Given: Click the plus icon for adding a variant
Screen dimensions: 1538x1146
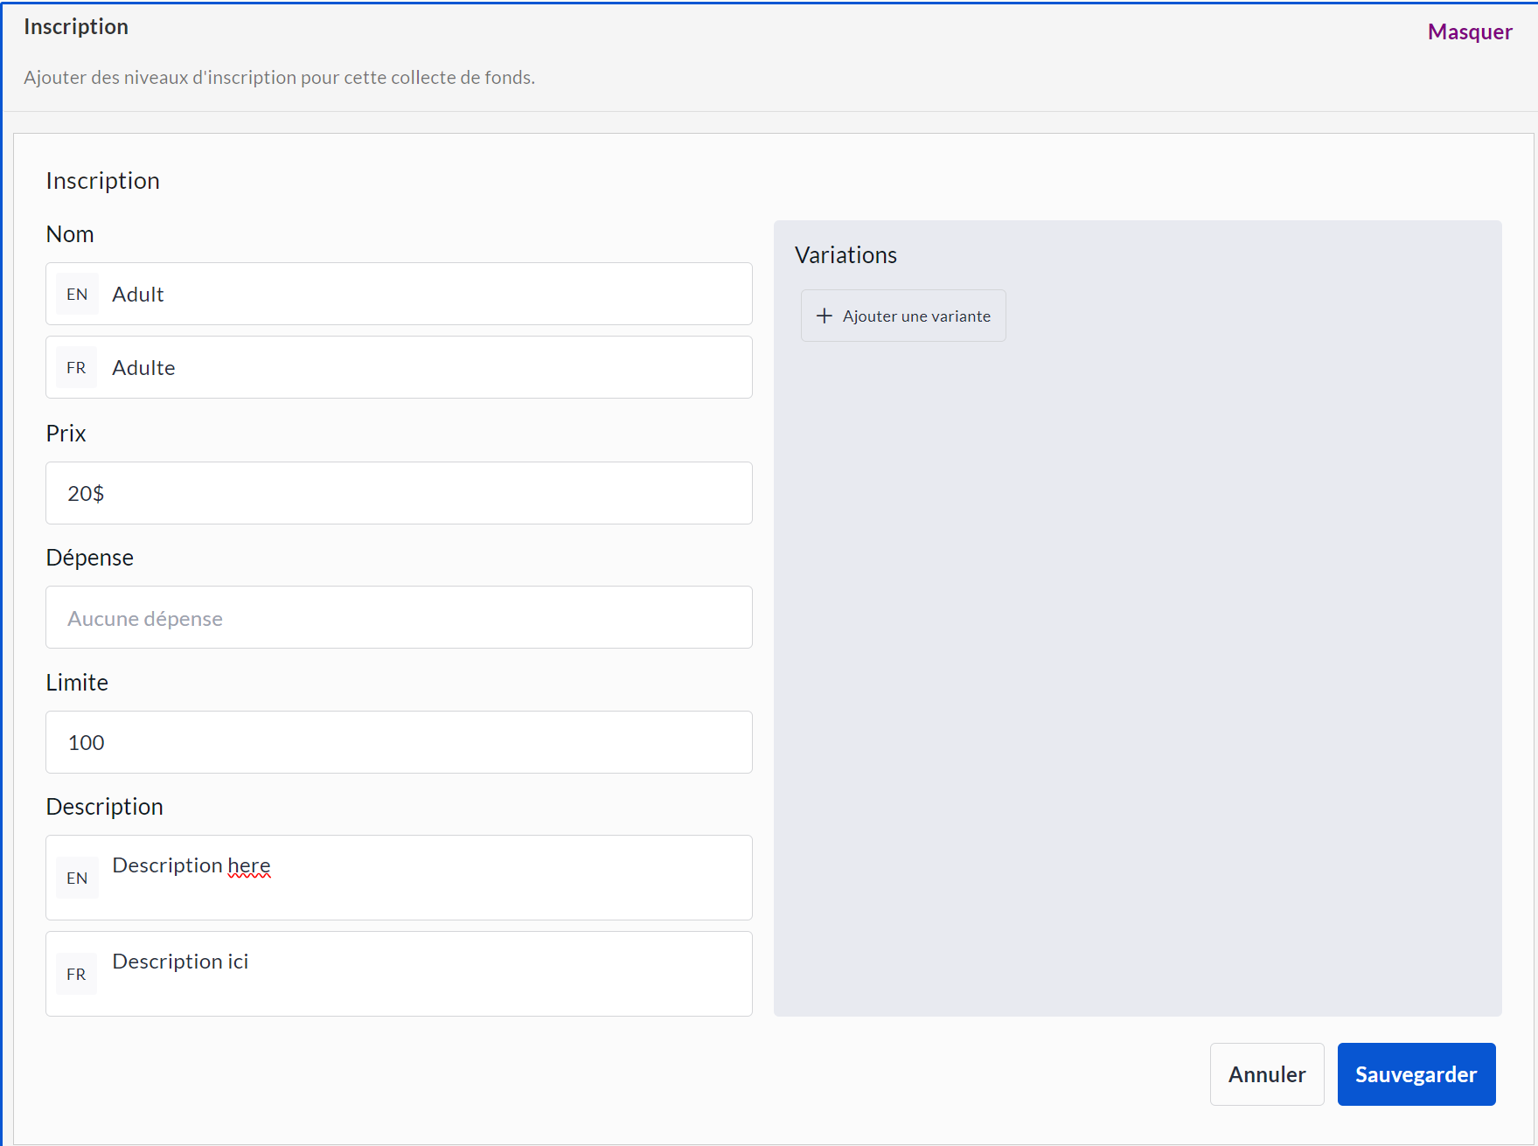Looking at the screenshot, I should click(824, 316).
